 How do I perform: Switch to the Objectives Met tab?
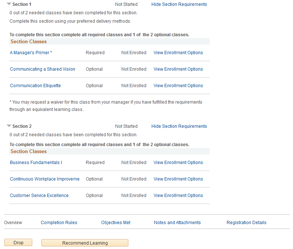point(116,223)
